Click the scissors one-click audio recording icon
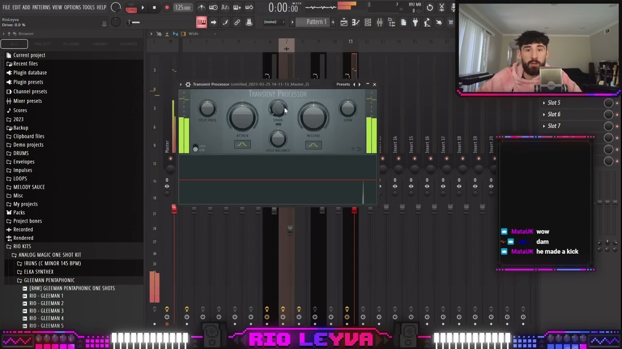This screenshot has height=349, width=622. [x=441, y=7]
